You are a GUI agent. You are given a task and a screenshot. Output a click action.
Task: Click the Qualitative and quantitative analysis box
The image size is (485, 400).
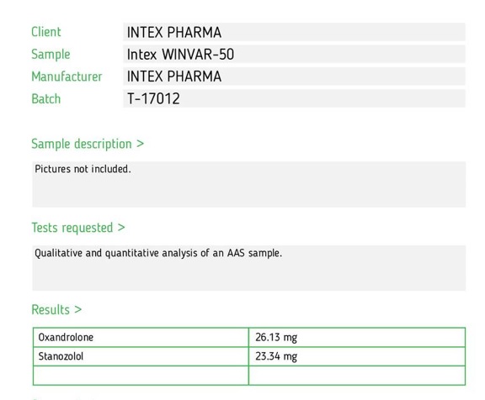(249, 268)
